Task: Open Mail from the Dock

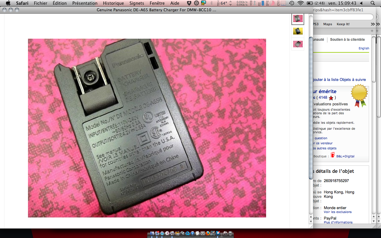Action: 157,233
